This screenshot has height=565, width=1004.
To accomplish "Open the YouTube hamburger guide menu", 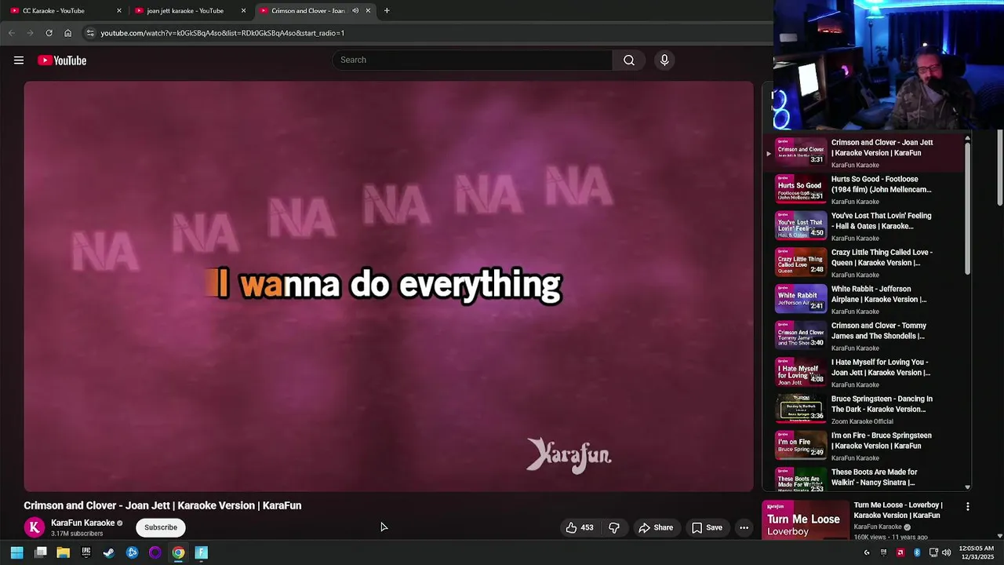I will [x=19, y=60].
